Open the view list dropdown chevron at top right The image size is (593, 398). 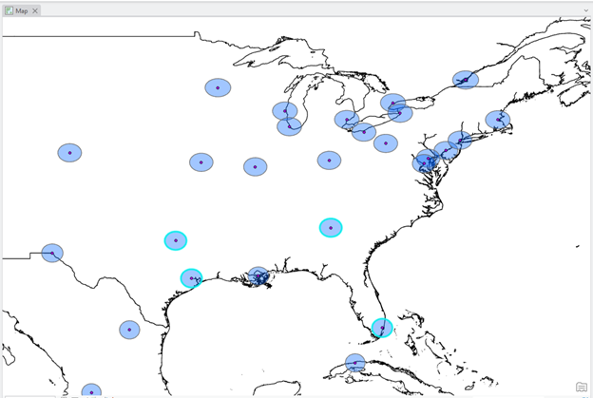[x=585, y=10]
